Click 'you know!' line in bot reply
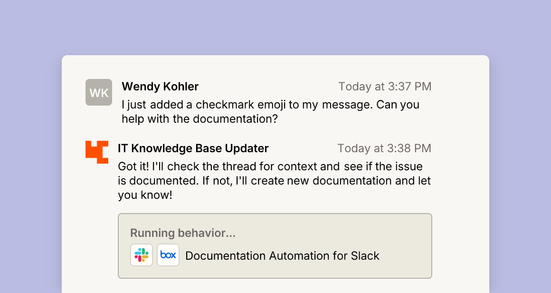551x293 pixels. click(x=145, y=195)
